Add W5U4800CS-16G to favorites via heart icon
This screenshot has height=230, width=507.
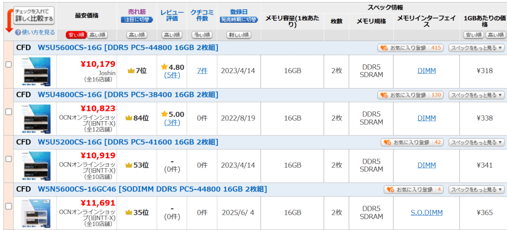pos(384,95)
